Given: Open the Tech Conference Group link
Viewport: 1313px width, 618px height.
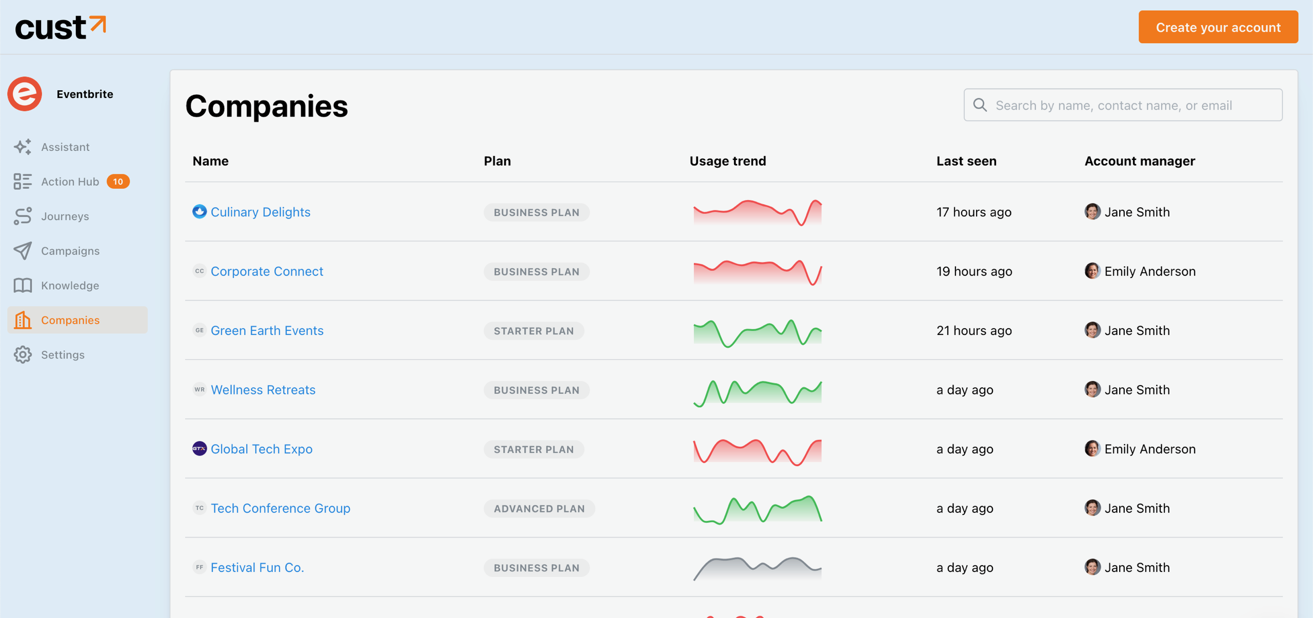Looking at the screenshot, I should pos(280,508).
